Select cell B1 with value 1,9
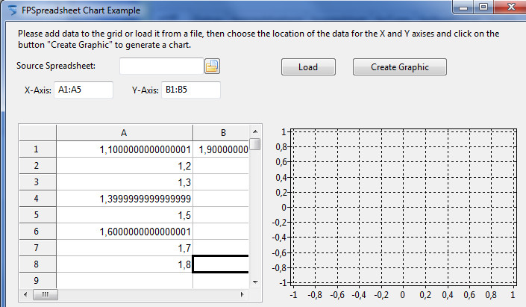Viewport: 526px width, 307px height. coord(221,149)
